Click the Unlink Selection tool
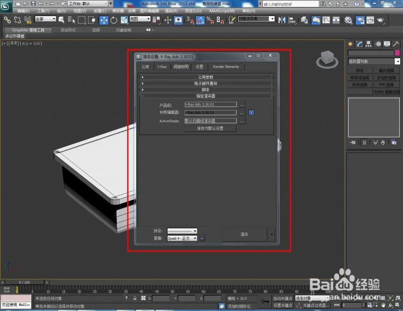The image size is (403, 311). coord(17,20)
